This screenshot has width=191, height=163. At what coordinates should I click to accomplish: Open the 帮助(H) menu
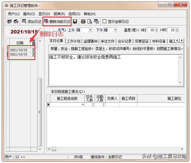(90, 14)
